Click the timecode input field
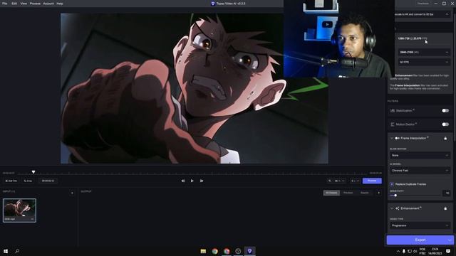This screenshot has width=456, height=256. click(x=48, y=181)
